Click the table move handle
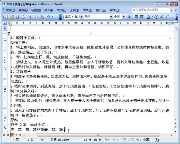180x144 pixels. click(9, 34)
